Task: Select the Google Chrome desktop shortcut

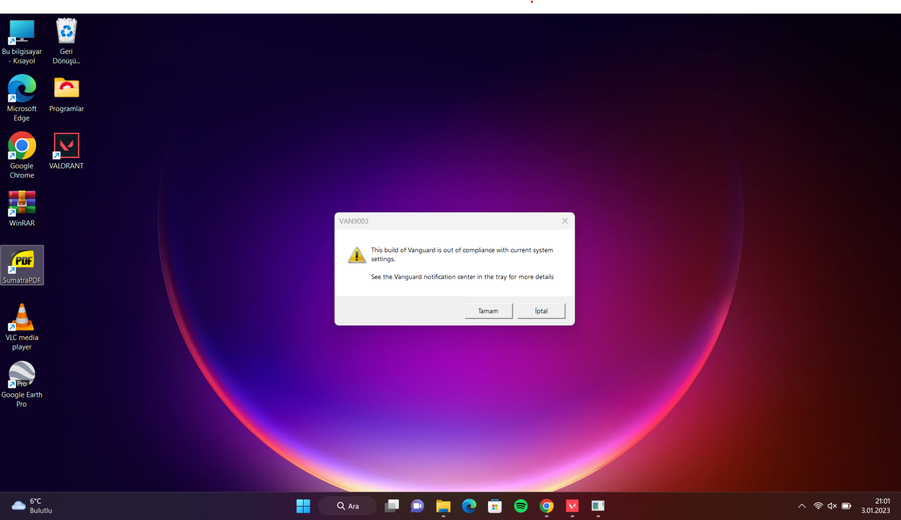Action: 22,156
